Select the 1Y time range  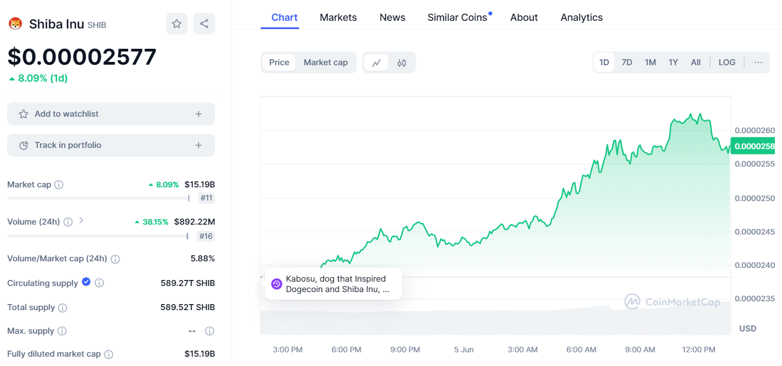coord(673,62)
